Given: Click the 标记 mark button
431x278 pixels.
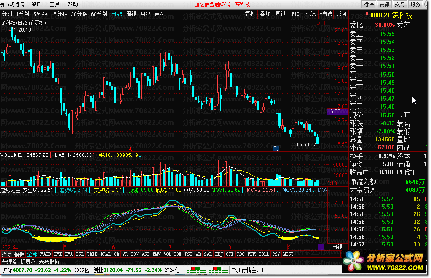Looking at the screenshot, I should pos(311,14).
